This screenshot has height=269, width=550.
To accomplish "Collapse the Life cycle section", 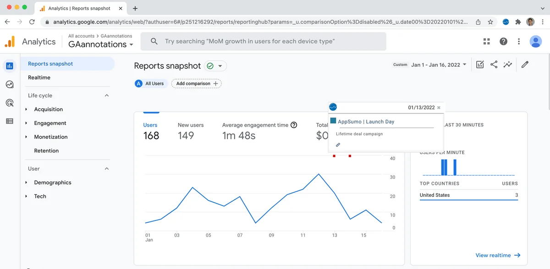I will pos(107,96).
